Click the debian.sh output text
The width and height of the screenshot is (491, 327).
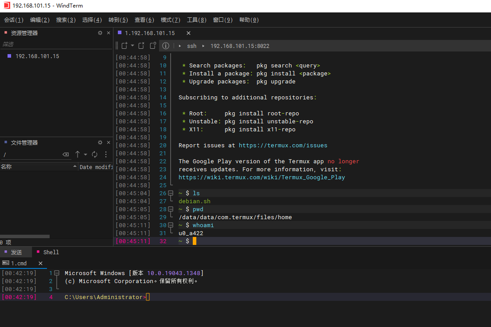(195, 201)
